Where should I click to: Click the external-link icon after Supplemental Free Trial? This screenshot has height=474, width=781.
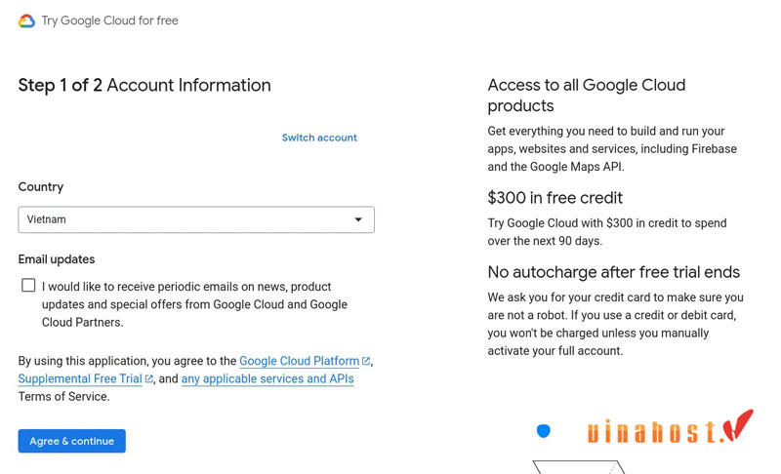click(148, 378)
